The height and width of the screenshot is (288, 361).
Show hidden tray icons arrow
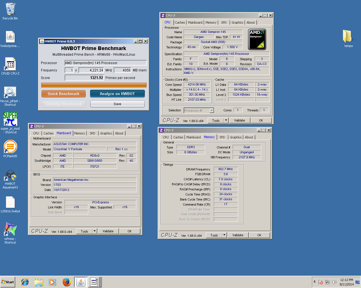314,282
